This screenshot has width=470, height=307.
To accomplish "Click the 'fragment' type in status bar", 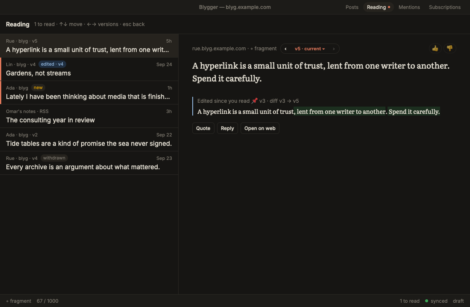I will tap(18, 301).
